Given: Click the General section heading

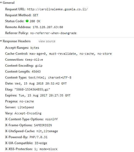Looking at the screenshot, I should coord(8,3).
